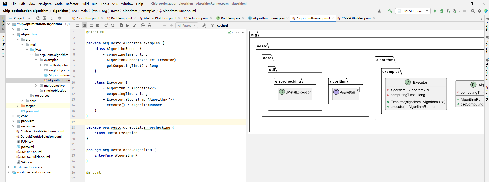
Task: Open the Project view selector dropdown
Action: [20, 18]
